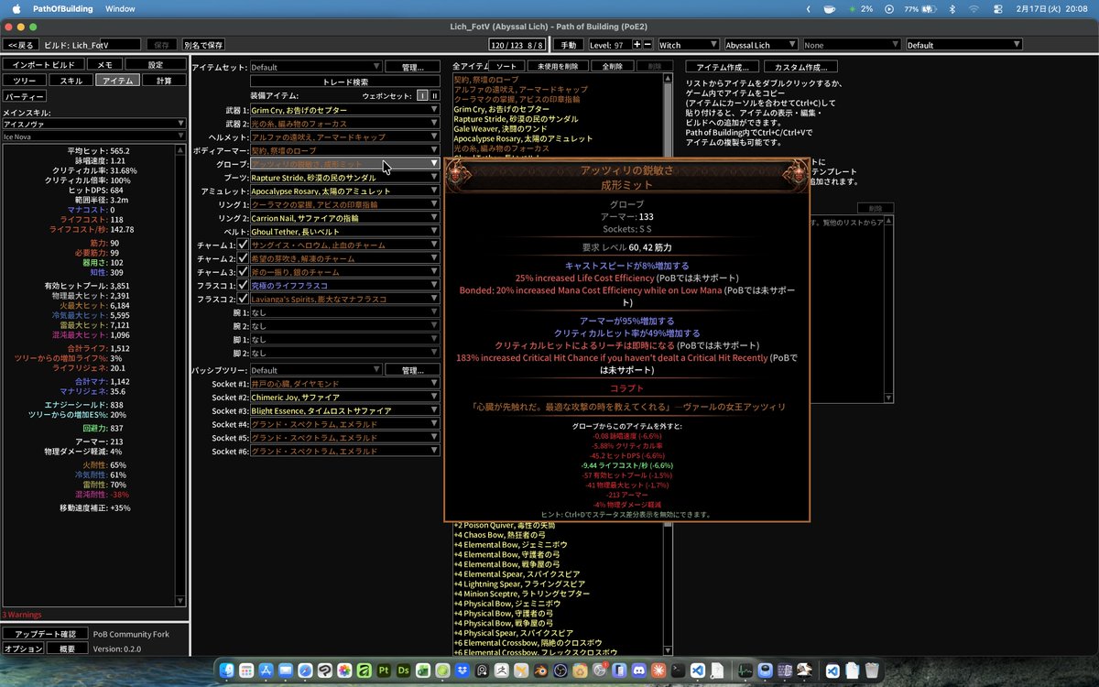Open PathOfBuilding menu in menu bar

click(x=62, y=8)
